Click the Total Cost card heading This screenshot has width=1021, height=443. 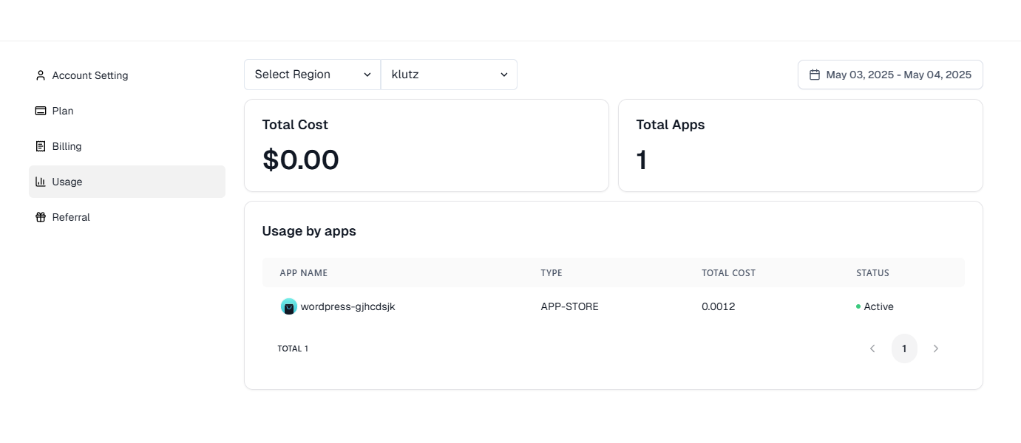click(x=295, y=125)
